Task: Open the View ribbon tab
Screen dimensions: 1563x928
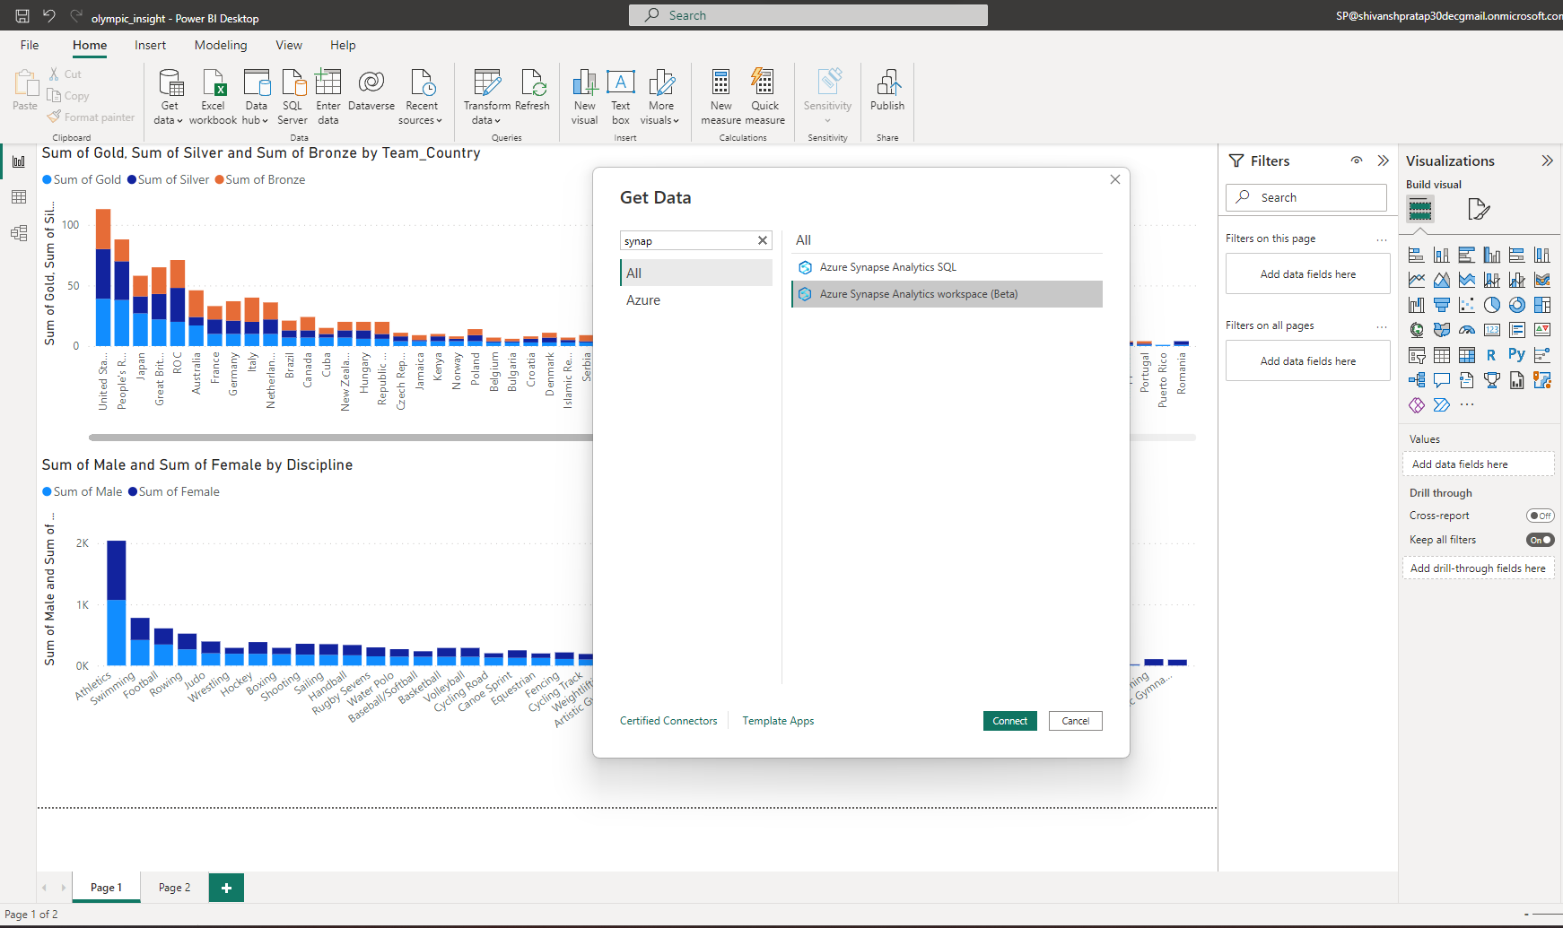Action: [289, 45]
